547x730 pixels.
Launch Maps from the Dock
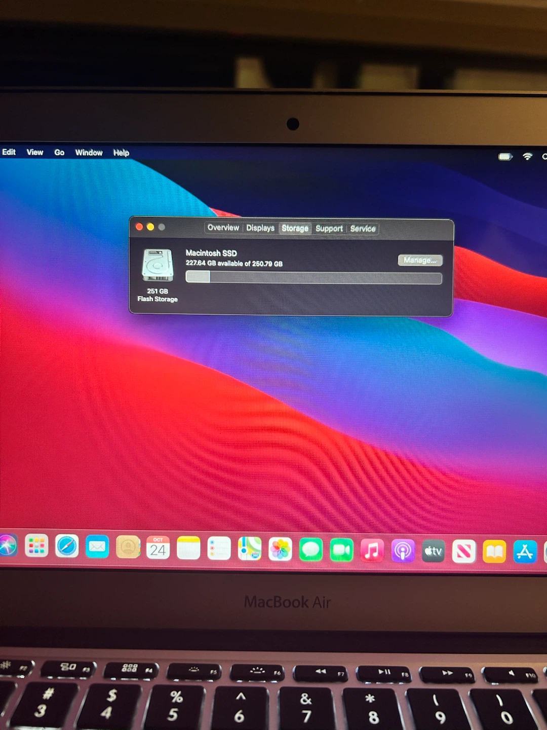250,549
